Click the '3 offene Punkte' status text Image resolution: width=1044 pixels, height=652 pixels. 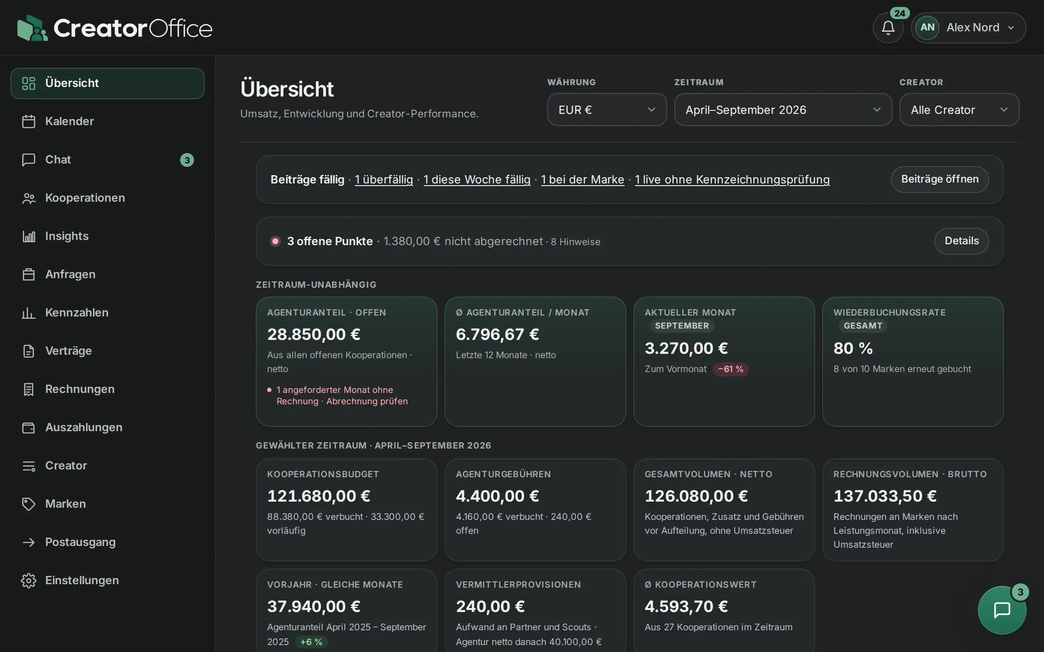pos(330,241)
